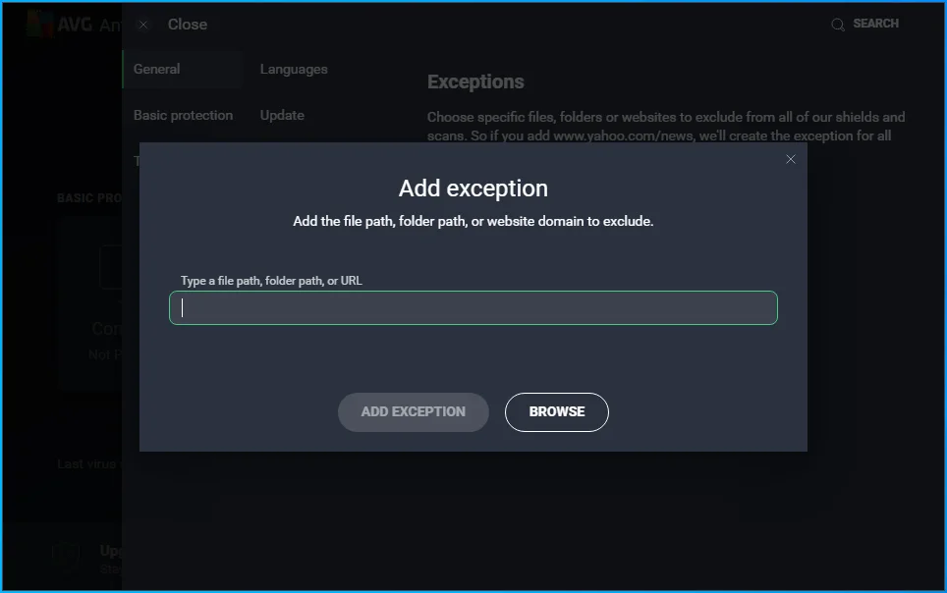Click the Add Exception button

coord(414,411)
